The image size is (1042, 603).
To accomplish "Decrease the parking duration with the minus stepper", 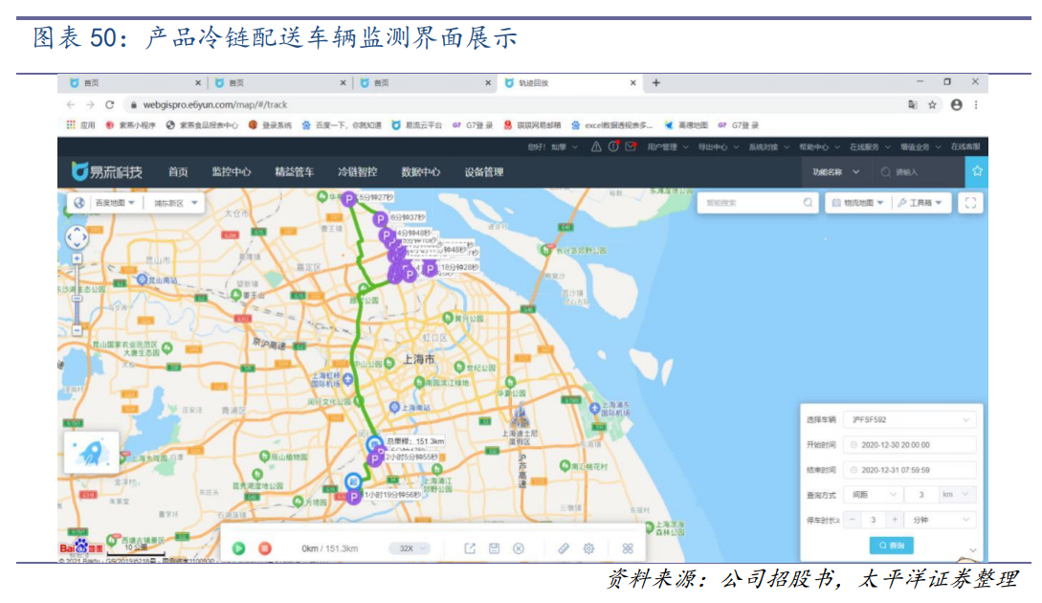I will [853, 519].
